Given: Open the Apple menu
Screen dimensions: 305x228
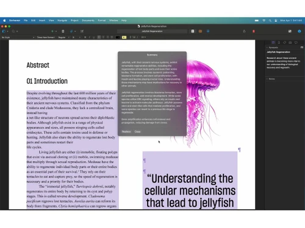Looking at the screenshot, I should pos(4,21).
